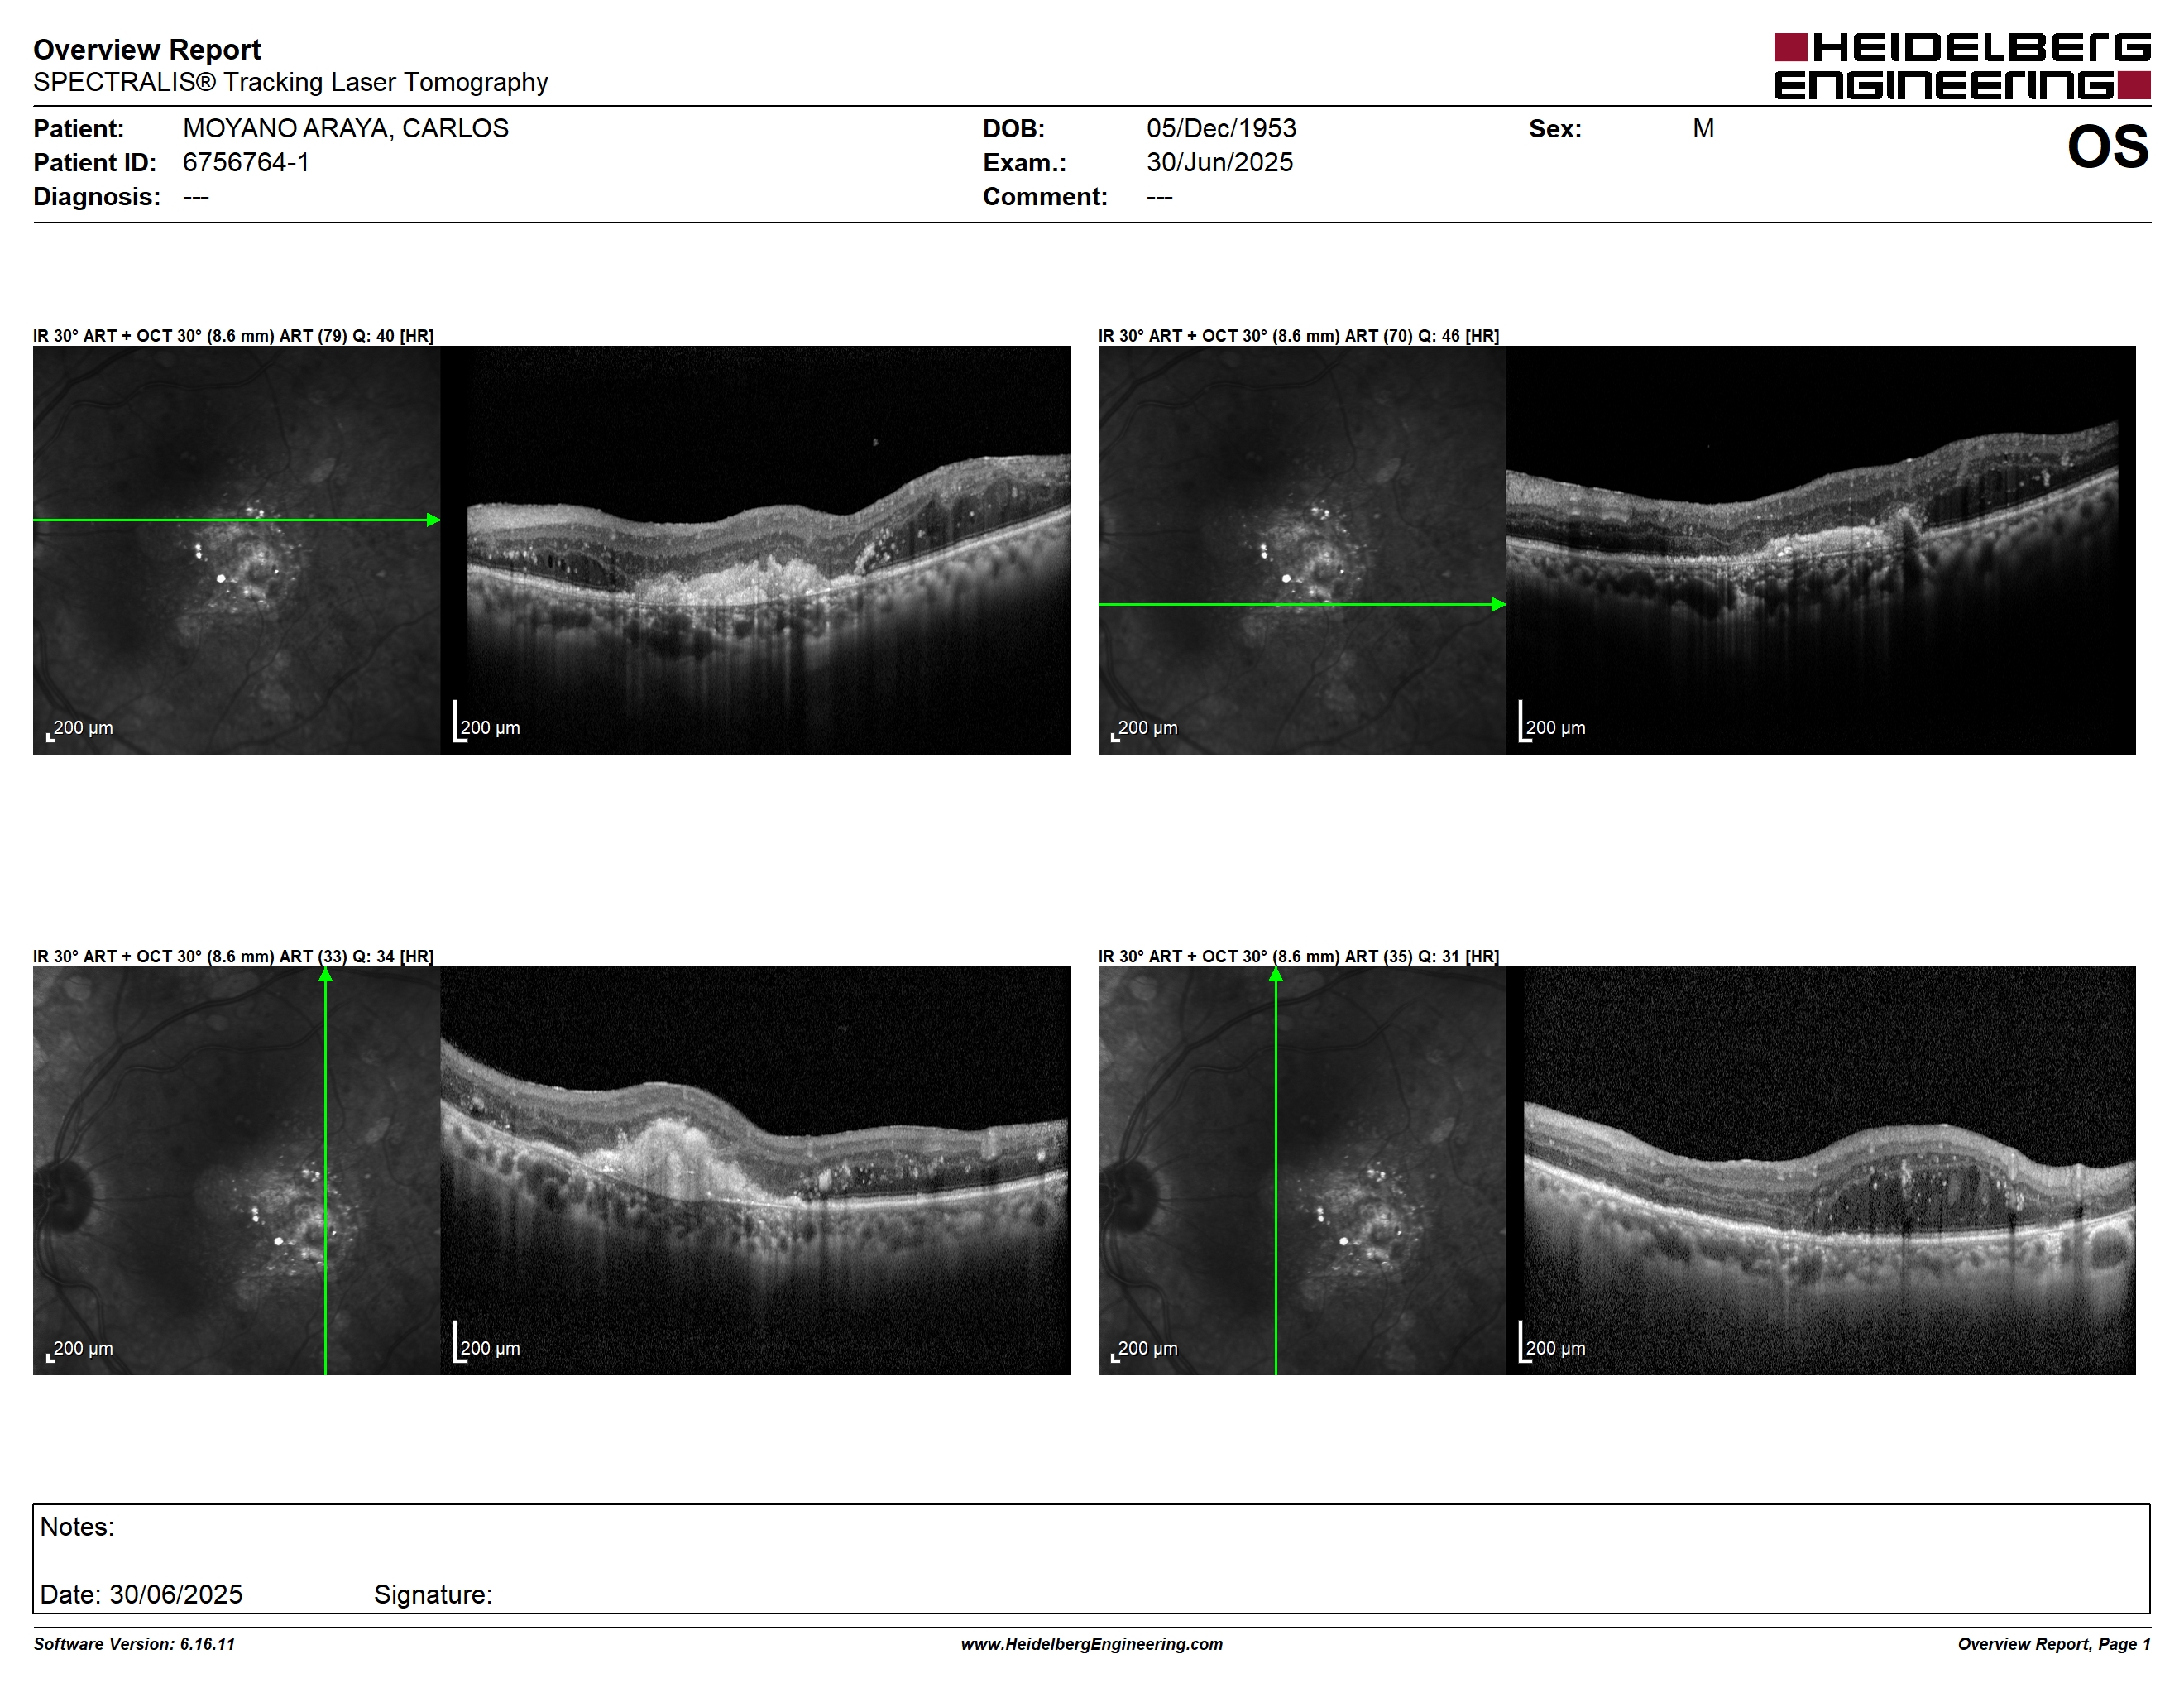Select the OCT B-scan of ART (33) scan
The width and height of the screenshot is (2184, 1688).
[755, 1170]
